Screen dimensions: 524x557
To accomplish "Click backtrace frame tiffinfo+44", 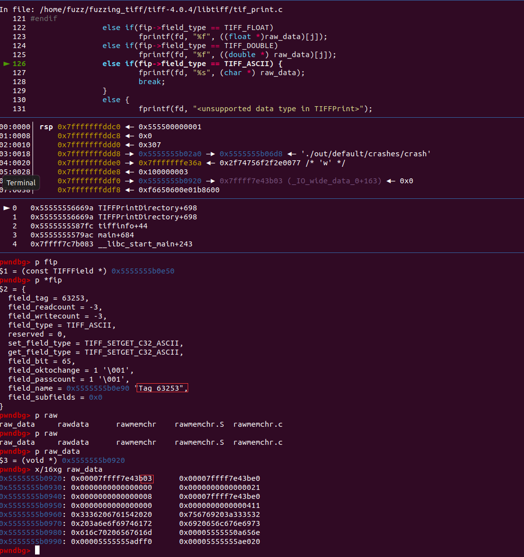I will pos(123,226).
